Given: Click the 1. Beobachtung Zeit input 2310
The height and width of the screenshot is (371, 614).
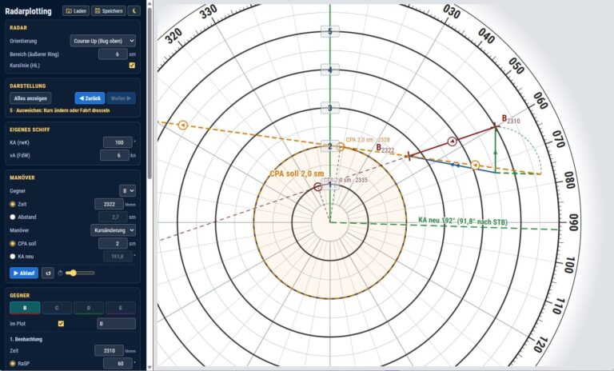Looking at the screenshot, I should [110, 351].
